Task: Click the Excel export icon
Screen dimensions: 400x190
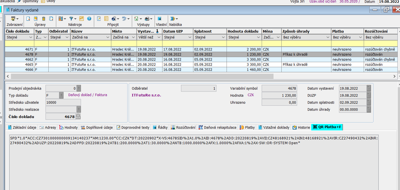Action: click(137, 19)
